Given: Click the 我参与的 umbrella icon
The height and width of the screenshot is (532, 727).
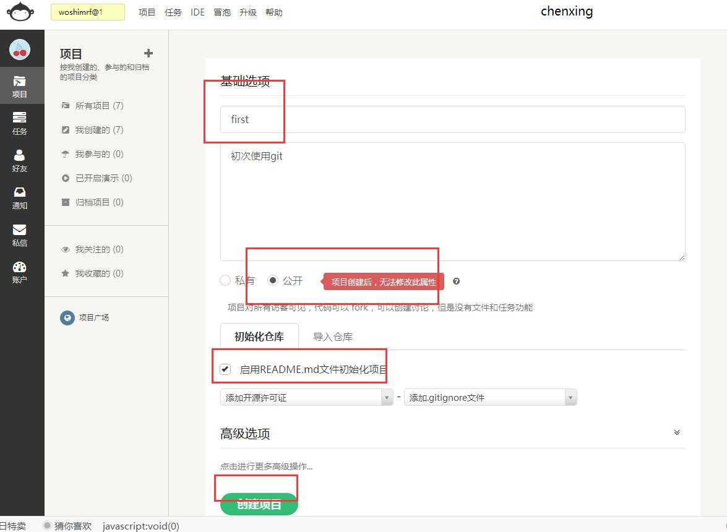Looking at the screenshot, I should (x=66, y=154).
